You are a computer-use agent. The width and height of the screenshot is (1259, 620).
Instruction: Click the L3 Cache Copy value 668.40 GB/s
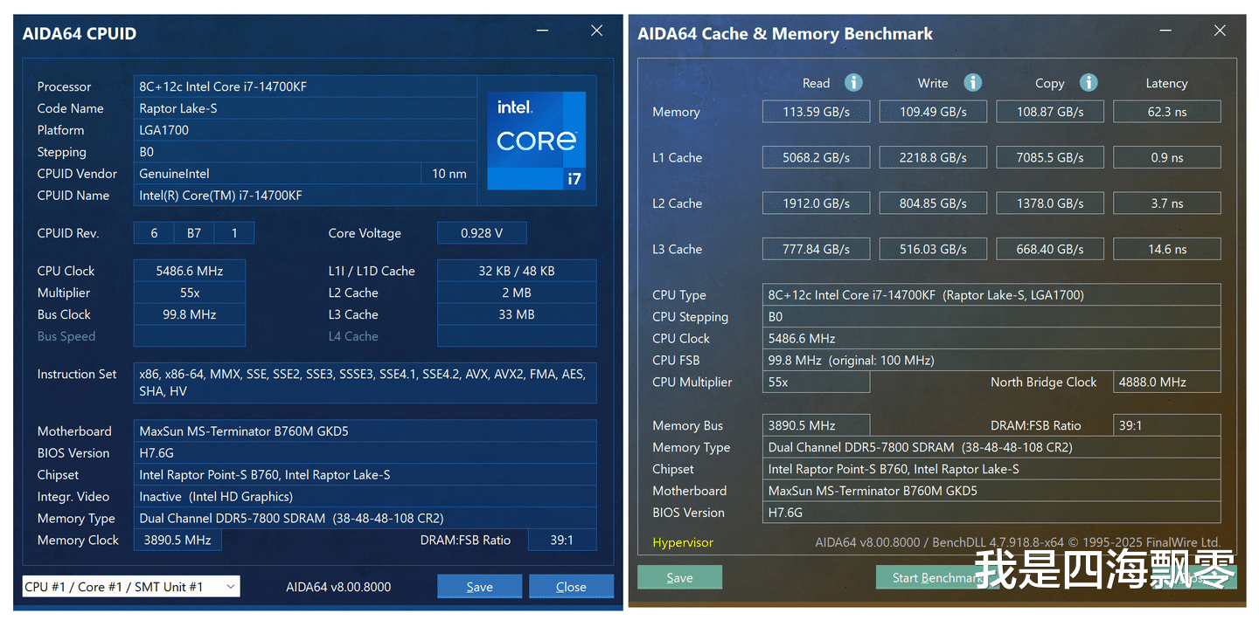(x=1050, y=249)
